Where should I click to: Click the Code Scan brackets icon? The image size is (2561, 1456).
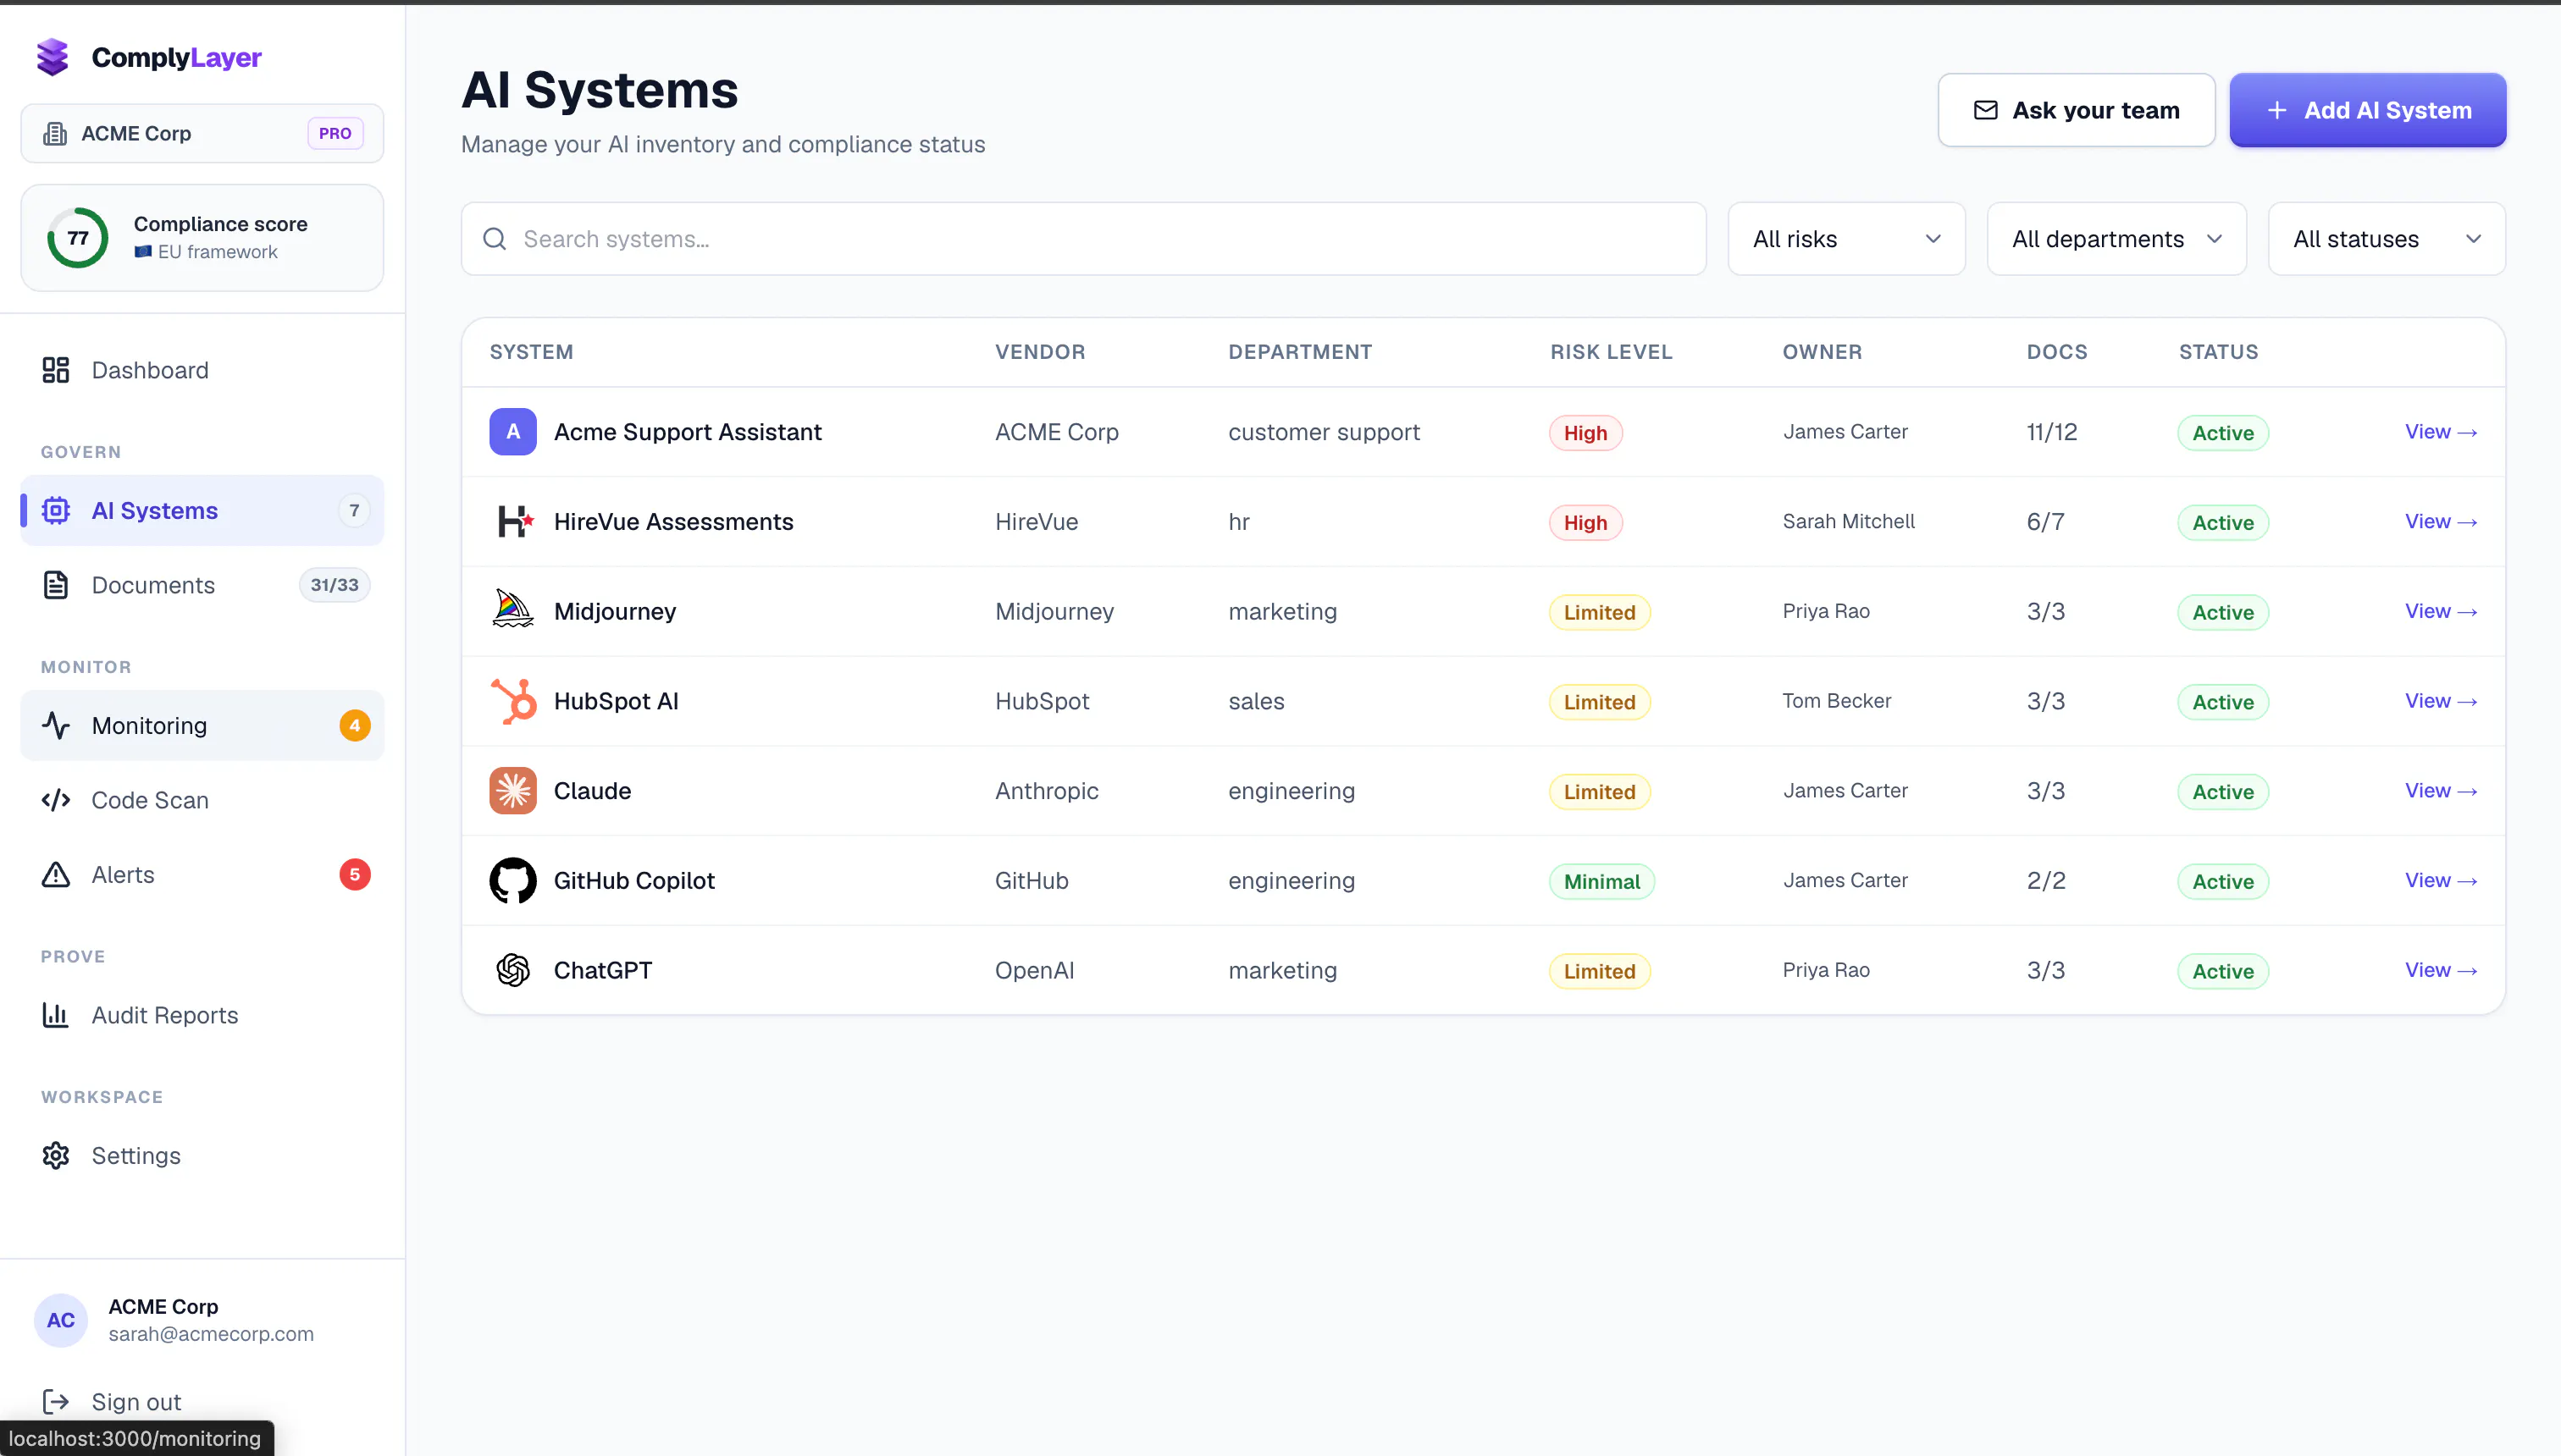[56, 800]
